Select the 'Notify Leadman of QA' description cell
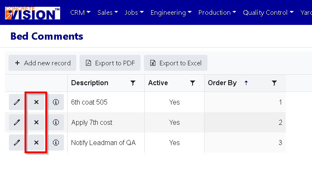Viewport: 312px width, 175px height. (106, 143)
